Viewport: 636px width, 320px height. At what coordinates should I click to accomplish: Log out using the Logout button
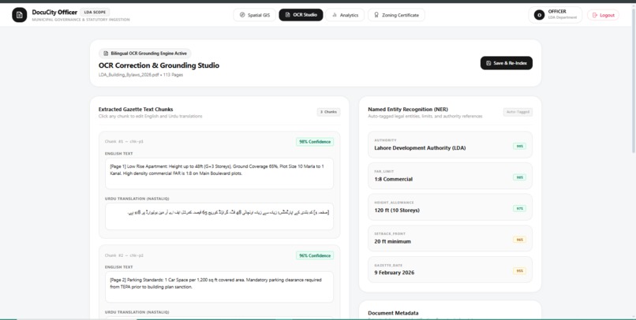click(603, 15)
